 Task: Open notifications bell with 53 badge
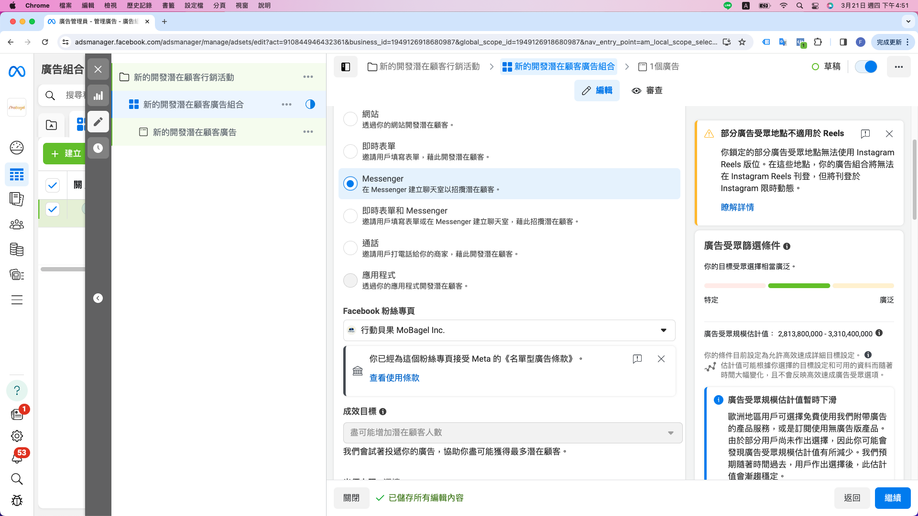click(17, 457)
